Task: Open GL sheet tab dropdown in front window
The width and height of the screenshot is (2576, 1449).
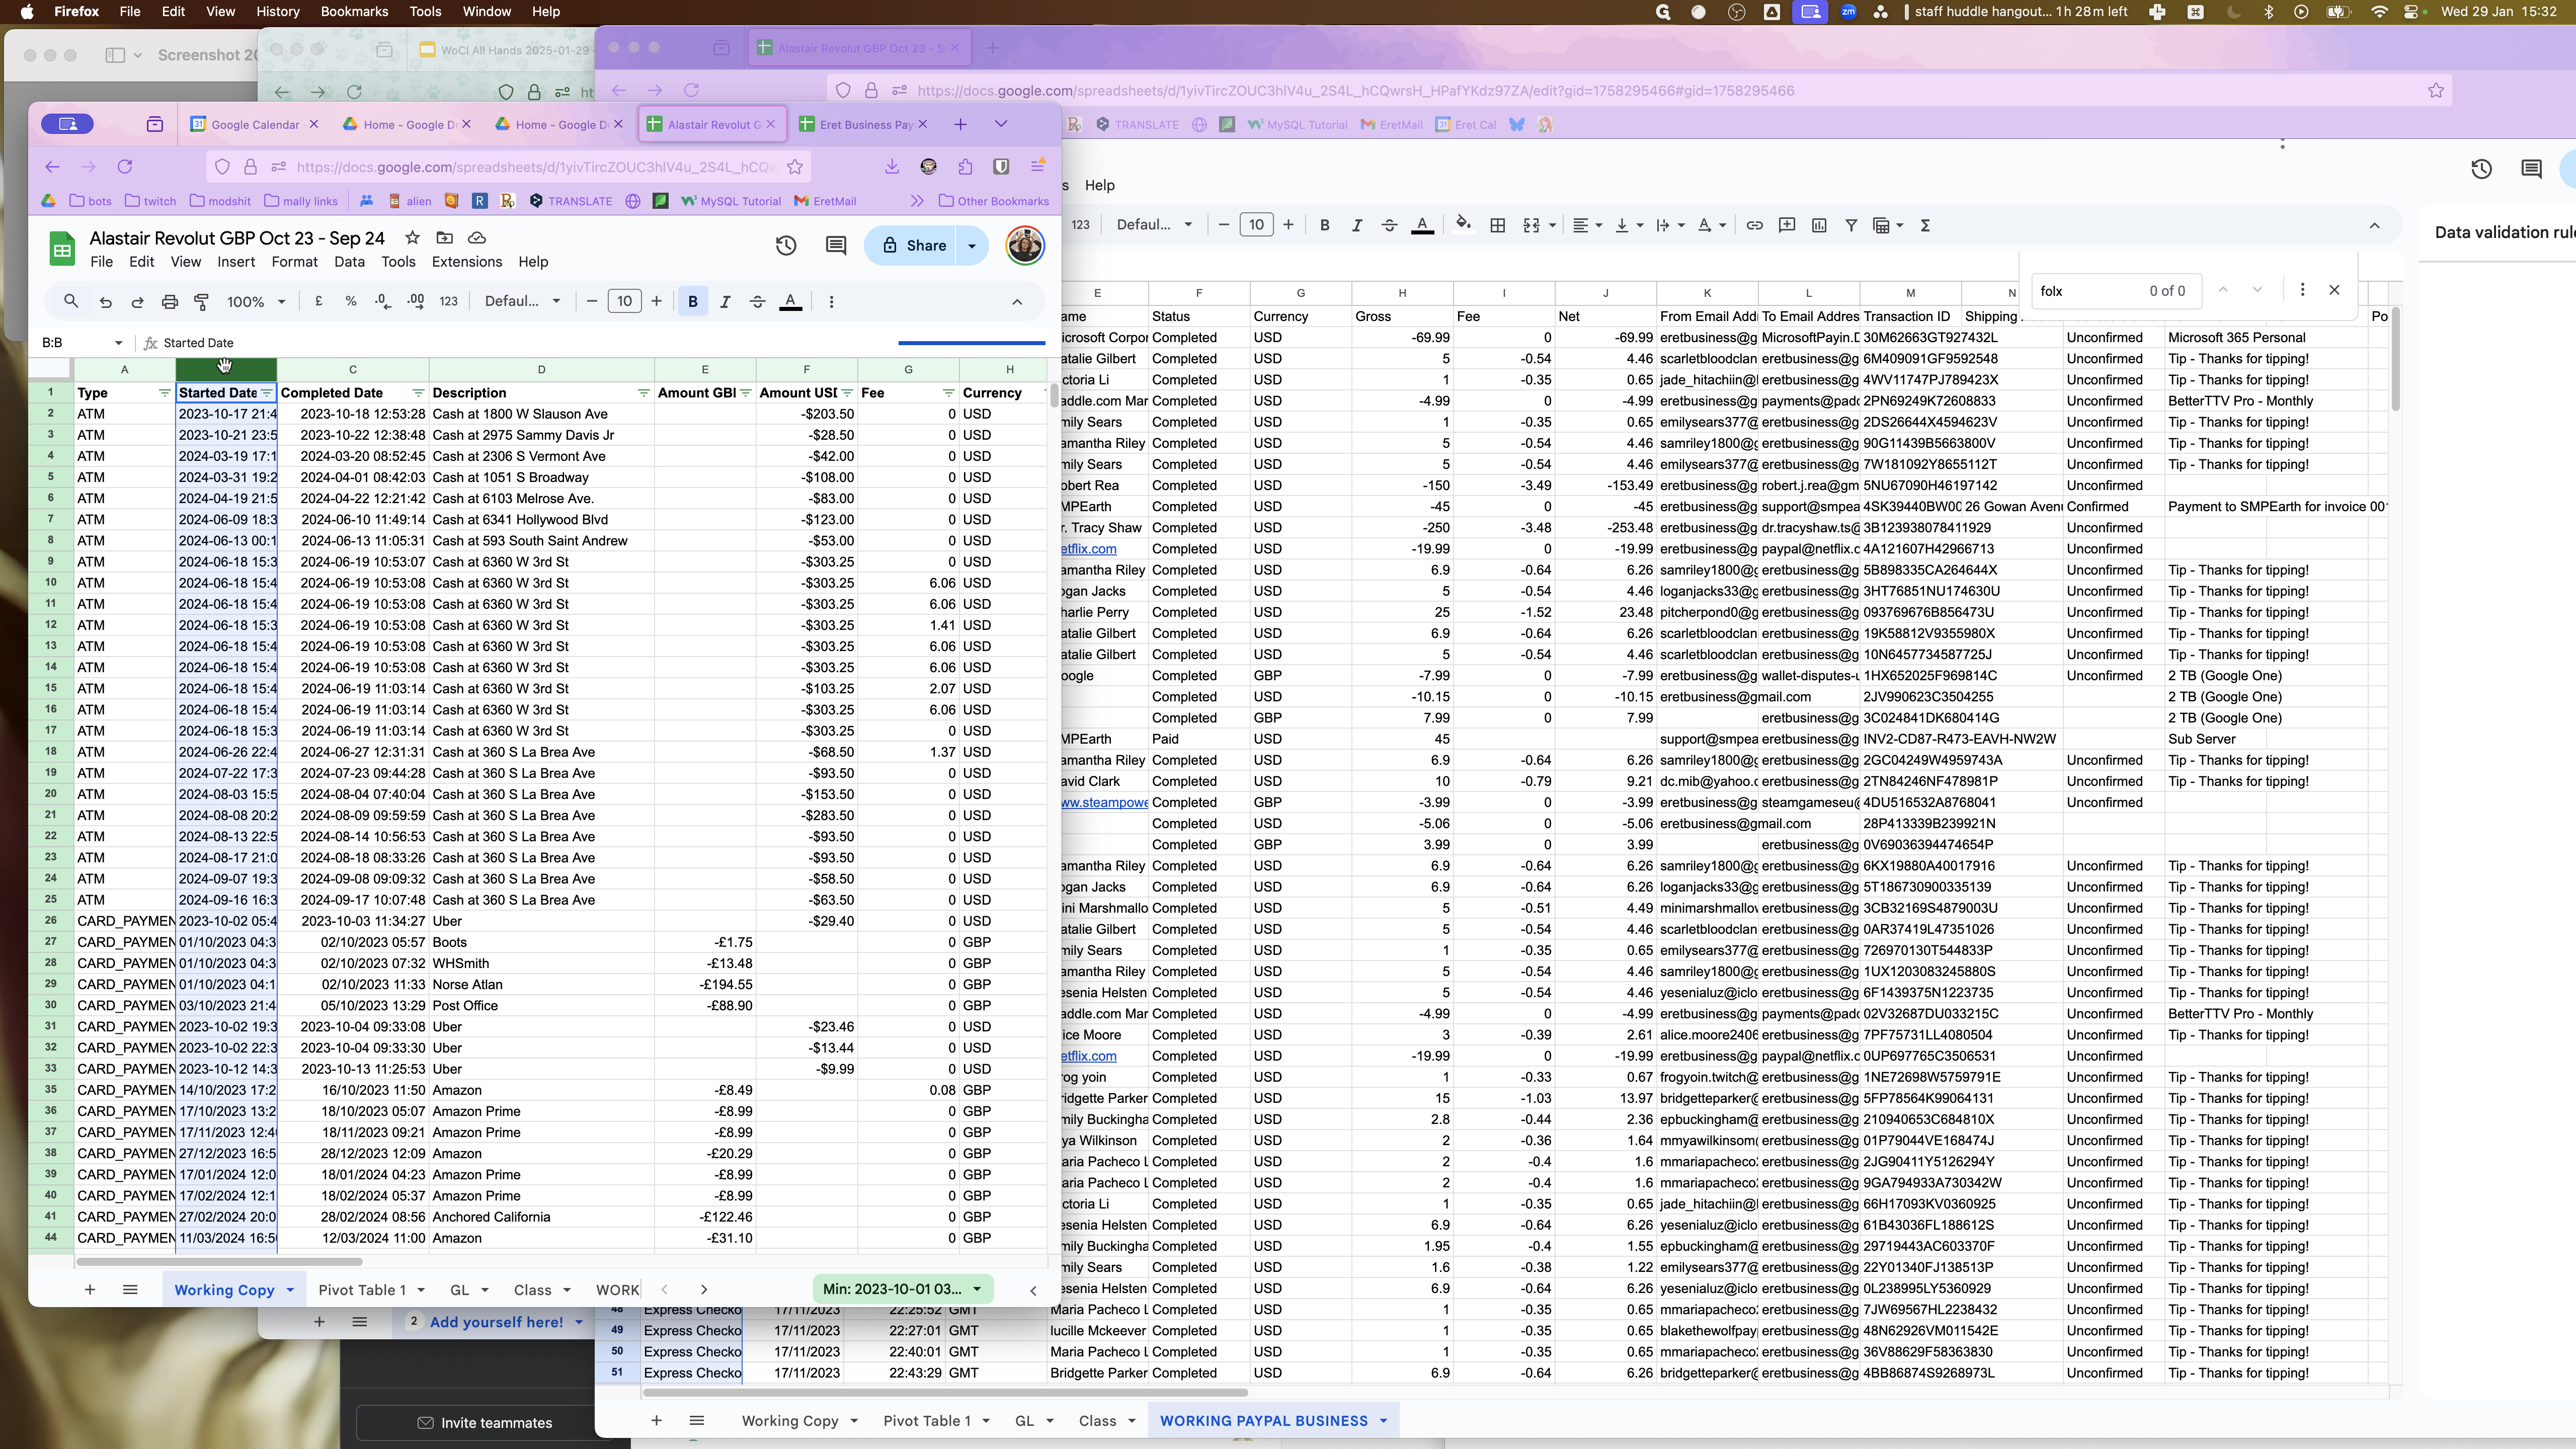Action: pyautogui.click(x=484, y=1290)
